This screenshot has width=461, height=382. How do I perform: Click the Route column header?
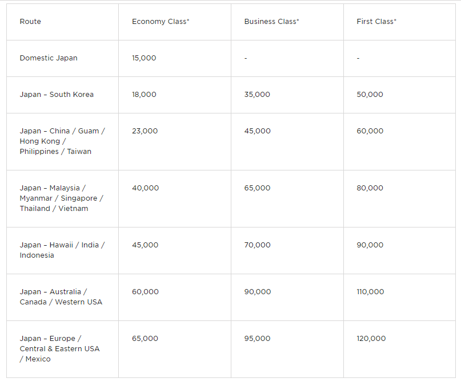tap(30, 22)
